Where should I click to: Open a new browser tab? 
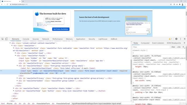tap(23, 1)
